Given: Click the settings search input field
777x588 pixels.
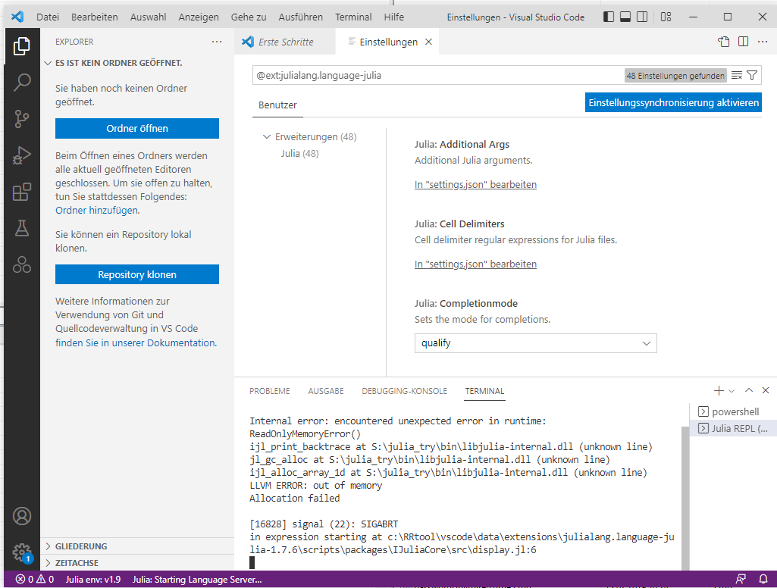Looking at the screenshot, I should pyautogui.click(x=438, y=75).
